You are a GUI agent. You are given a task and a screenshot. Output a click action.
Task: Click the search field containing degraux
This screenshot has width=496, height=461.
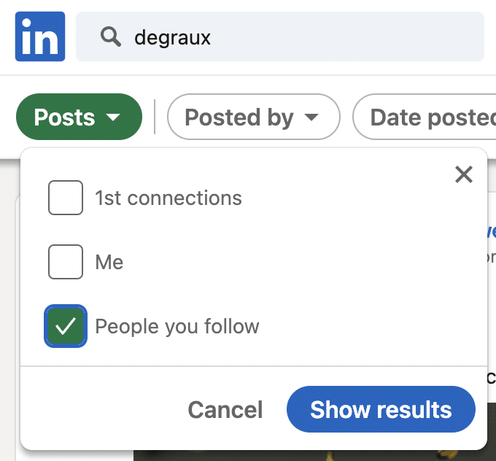click(x=292, y=36)
